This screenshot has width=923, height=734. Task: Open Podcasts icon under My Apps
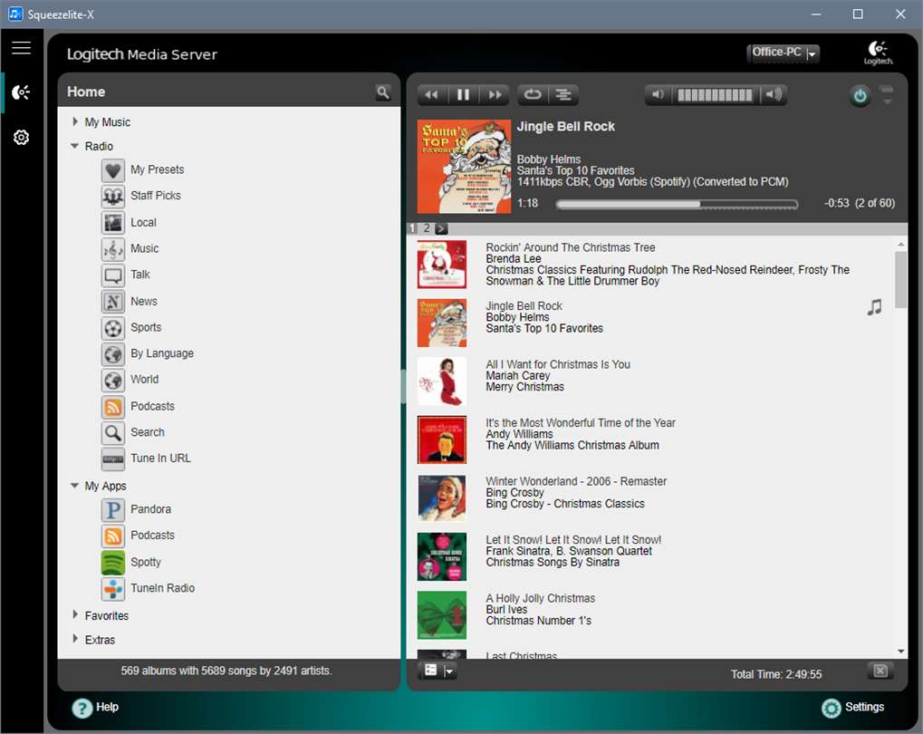click(113, 536)
